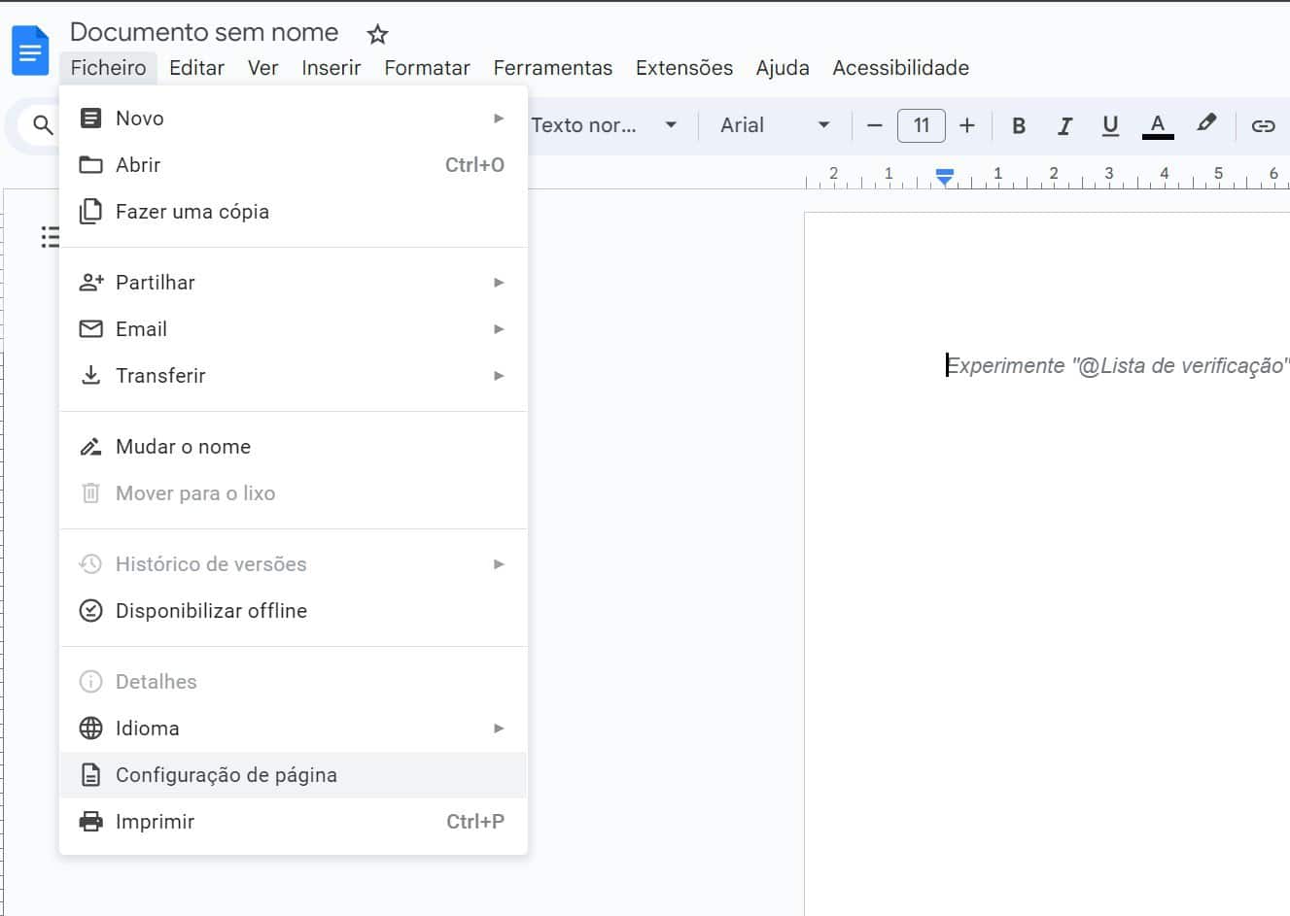Decrease font size with minus button
Image resolution: width=1290 pixels, height=916 pixels.
pos(874,125)
